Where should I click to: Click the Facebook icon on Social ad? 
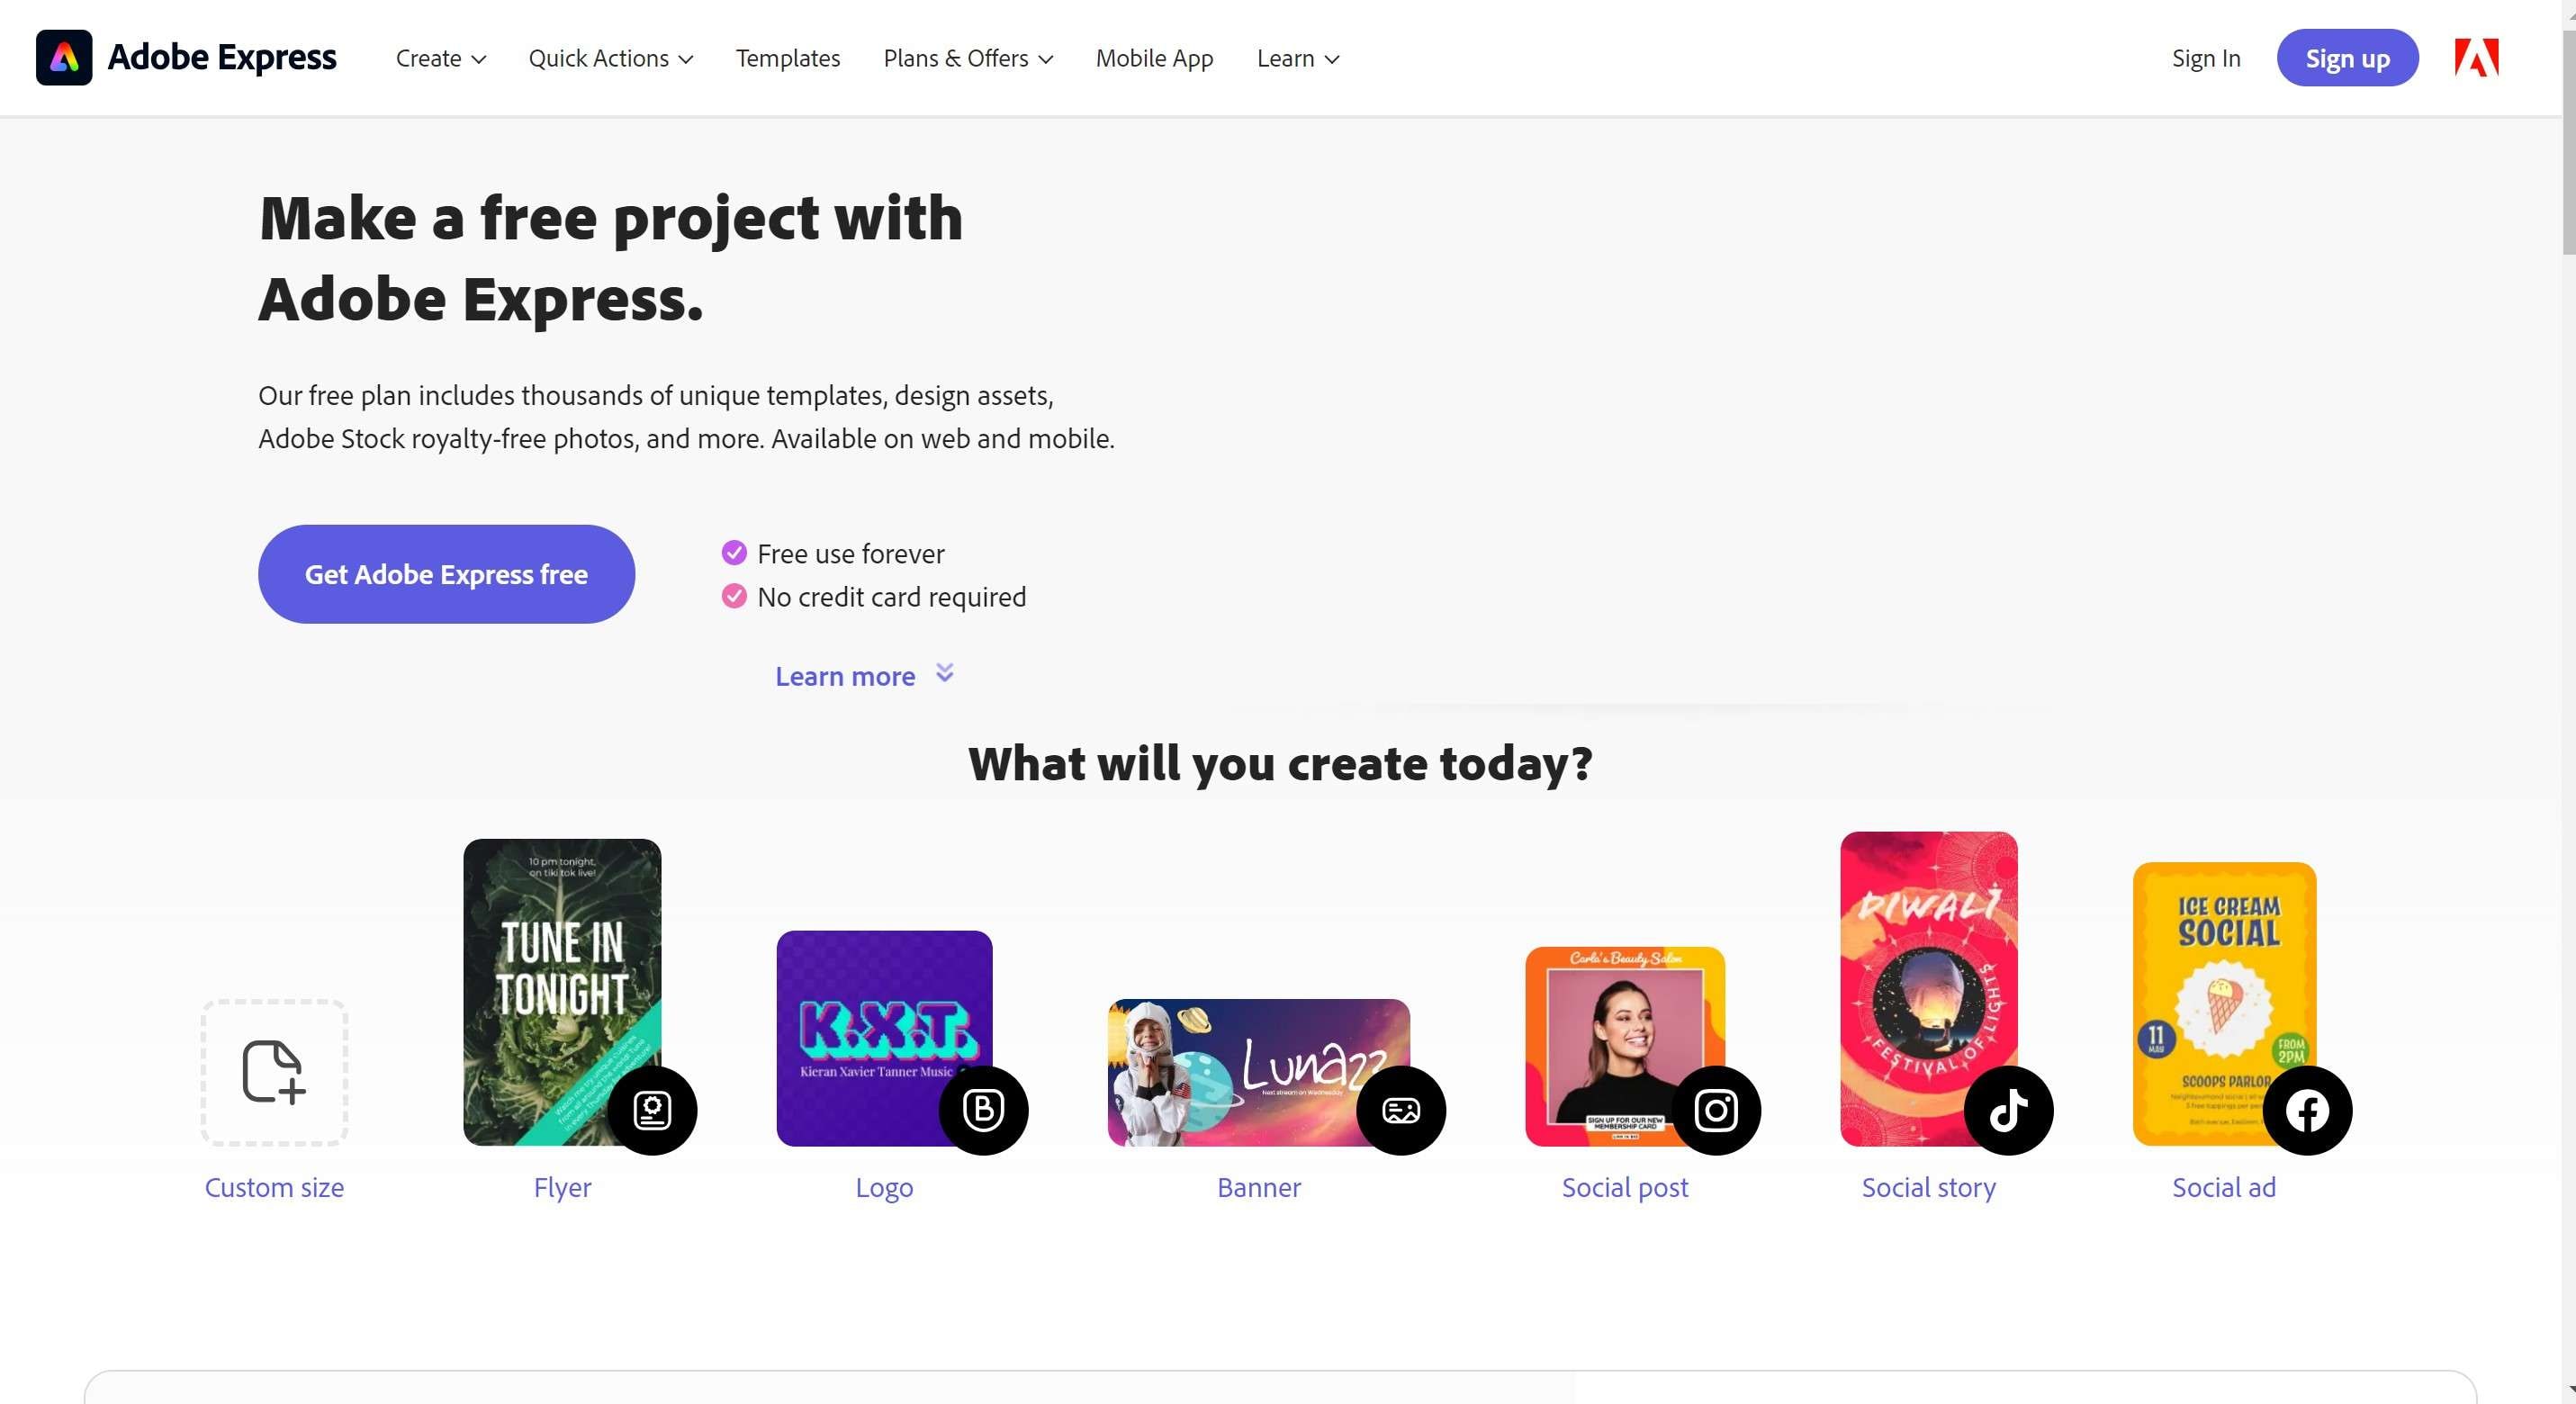click(2307, 1110)
